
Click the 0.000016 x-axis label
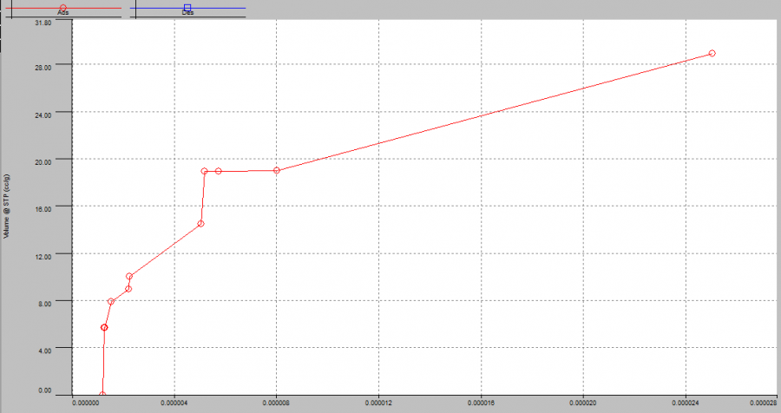point(481,403)
